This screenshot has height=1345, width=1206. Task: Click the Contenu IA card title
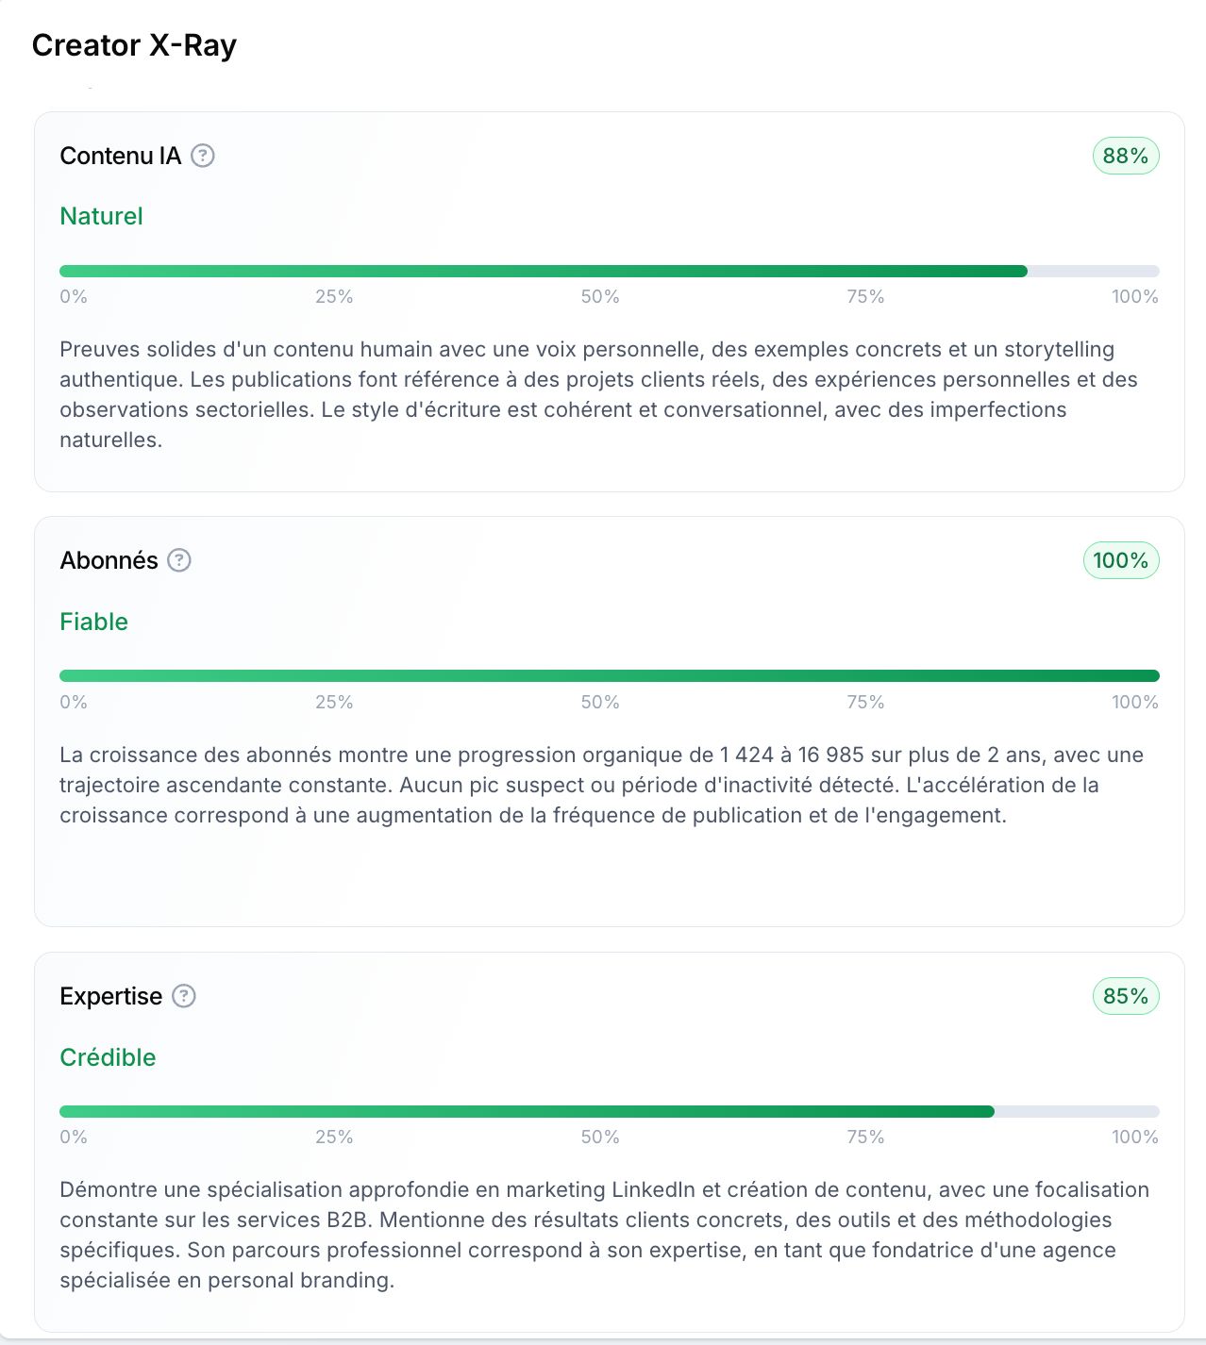[120, 156]
